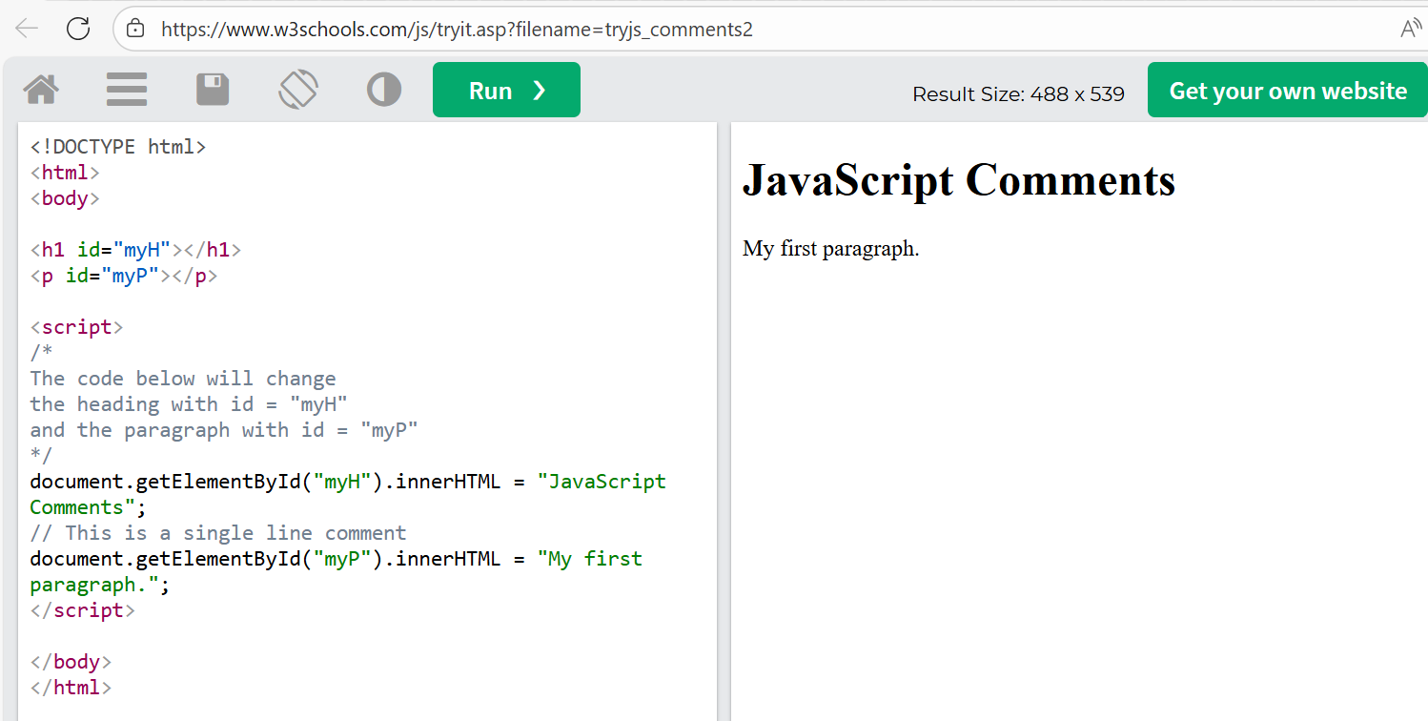Save the code with floppy disk icon
This screenshot has width=1428, height=721.
pyautogui.click(x=213, y=90)
